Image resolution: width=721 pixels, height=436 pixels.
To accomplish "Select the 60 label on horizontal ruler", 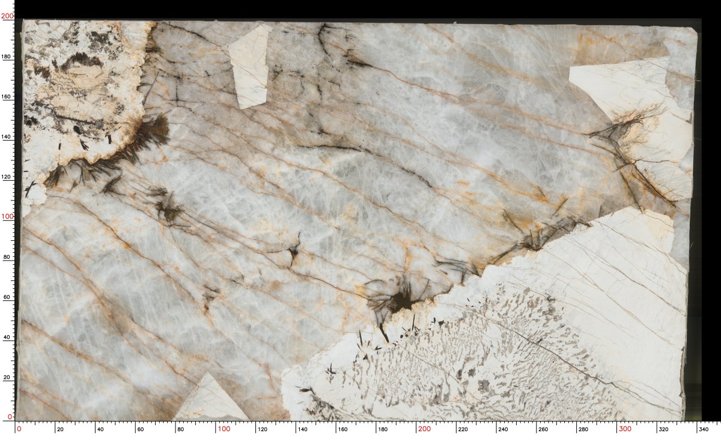I will pyautogui.click(x=139, y=429).
